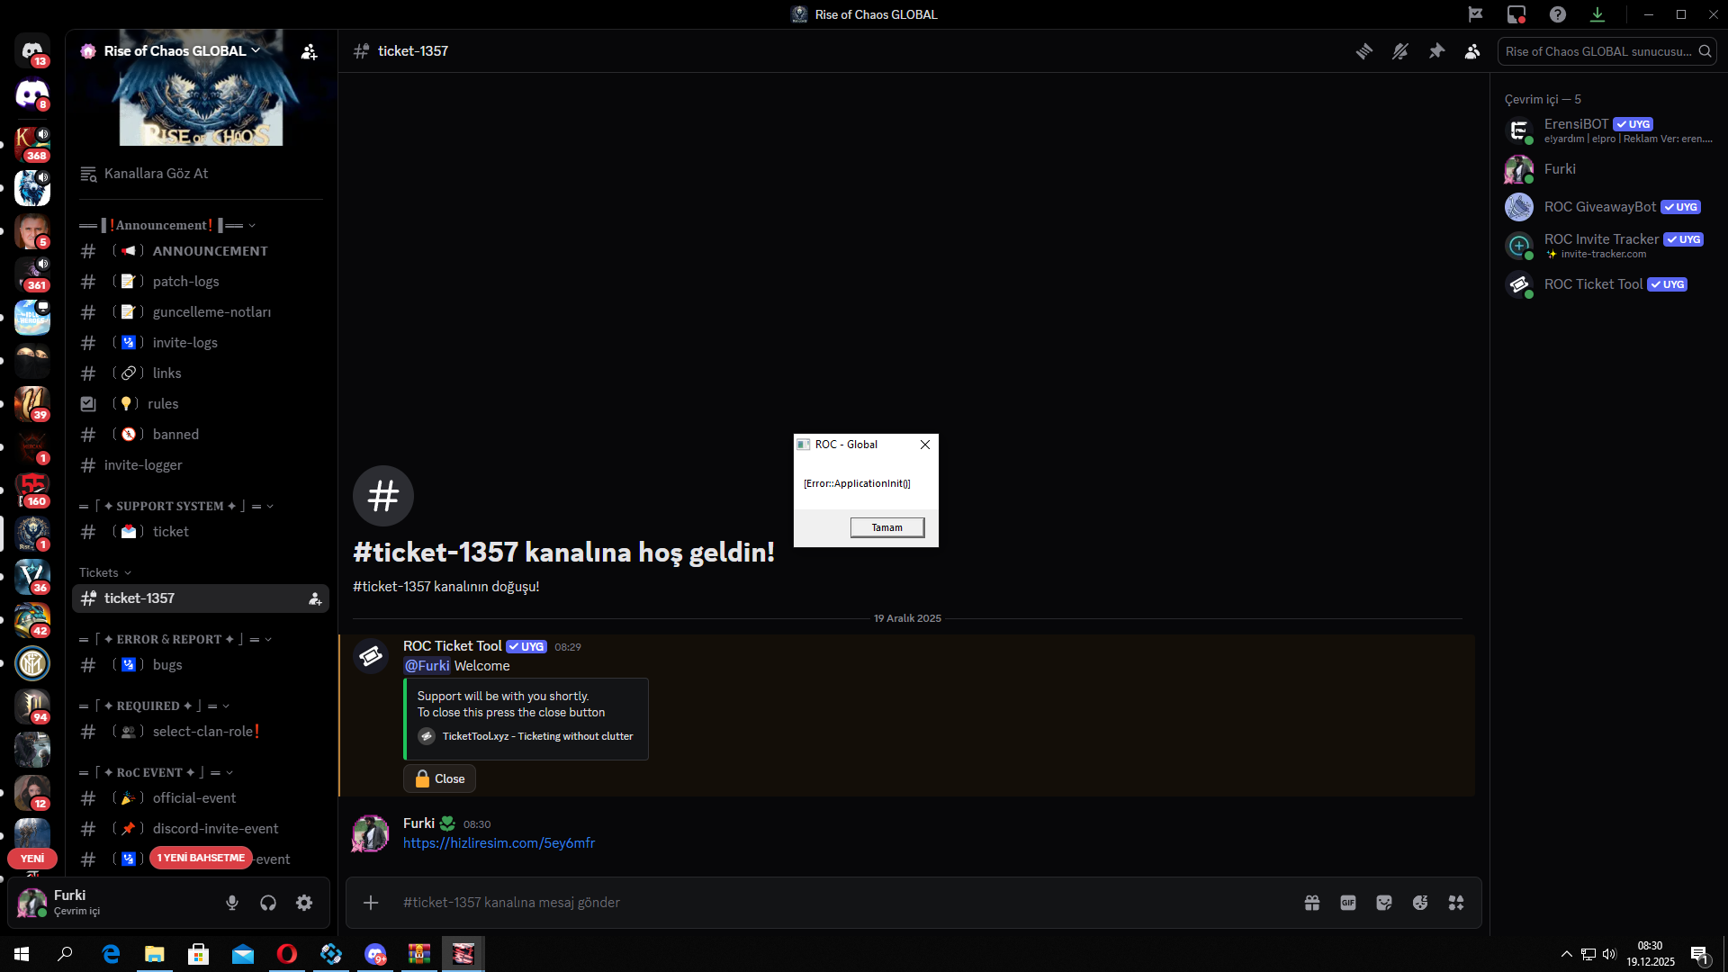This screenshot has height=972, width=1728.
Task: Click add member icon on ticket-1357 channel
Action: point(315,598)
